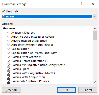
Task: Click the options list scroll up arrow
Action: 95,29
